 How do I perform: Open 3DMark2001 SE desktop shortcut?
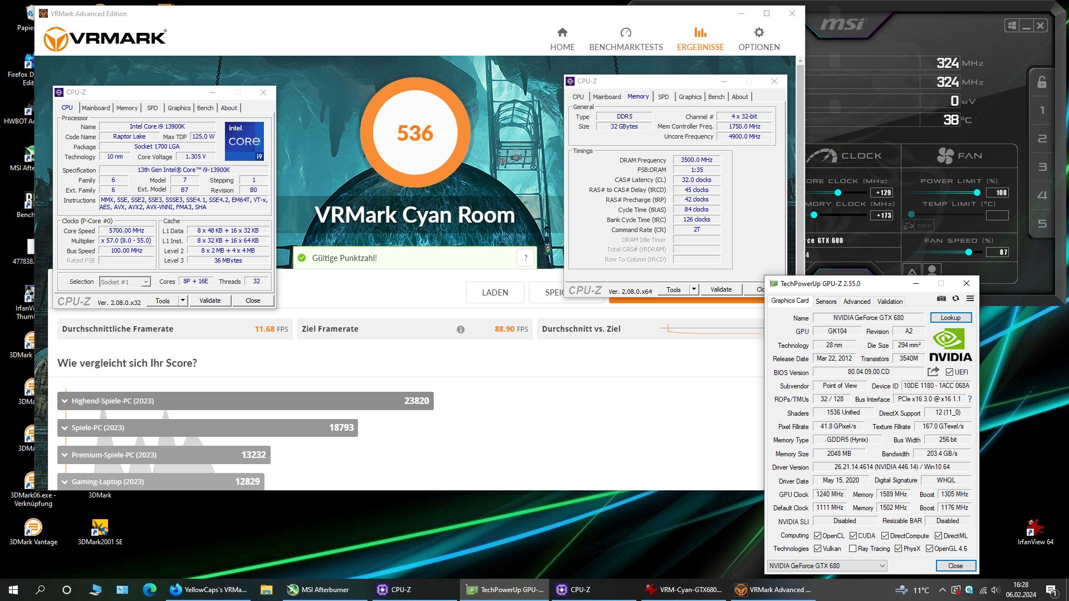pos(100,531)
